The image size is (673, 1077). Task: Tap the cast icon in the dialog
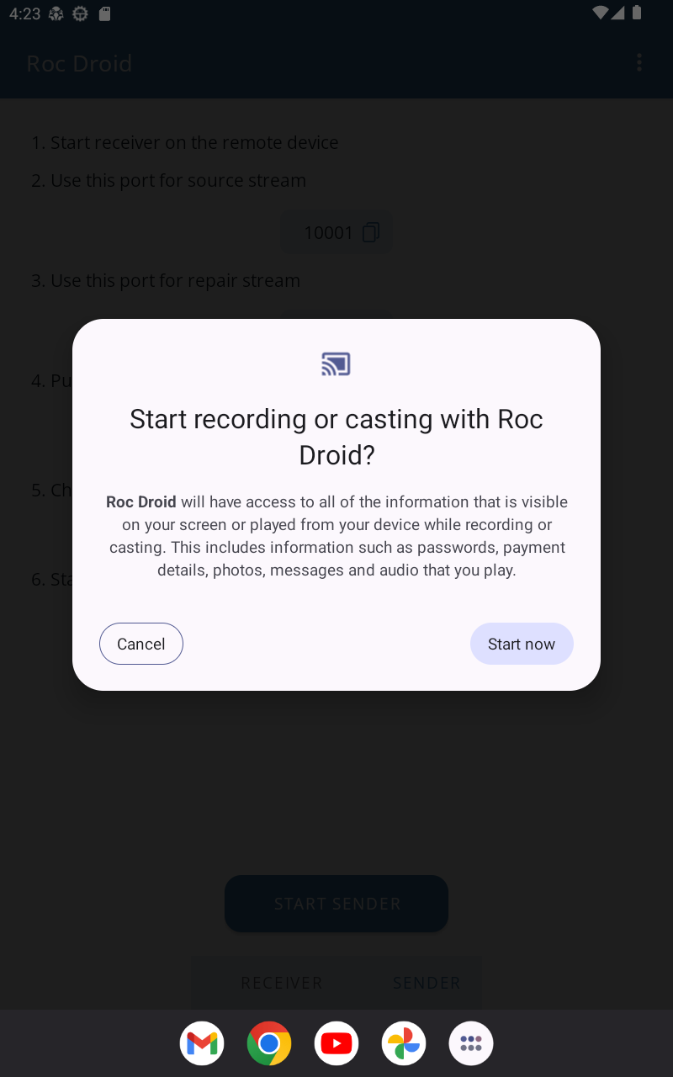[x=336, y=364]
